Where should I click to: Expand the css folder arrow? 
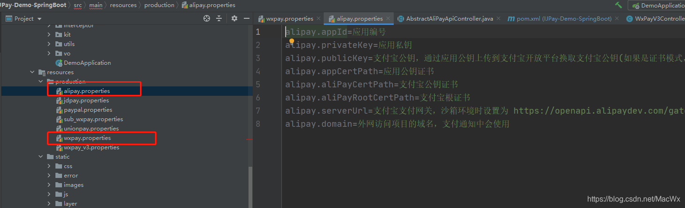pyautogui.click(x=49, y=166)
